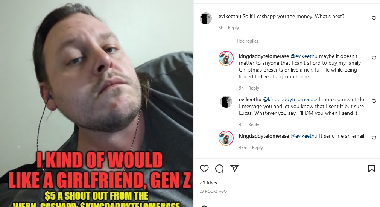Reply to evlkeethu's 8h comment
Image resolution: width=380 pixels, height=207 pixels.
tap(233, 28)
